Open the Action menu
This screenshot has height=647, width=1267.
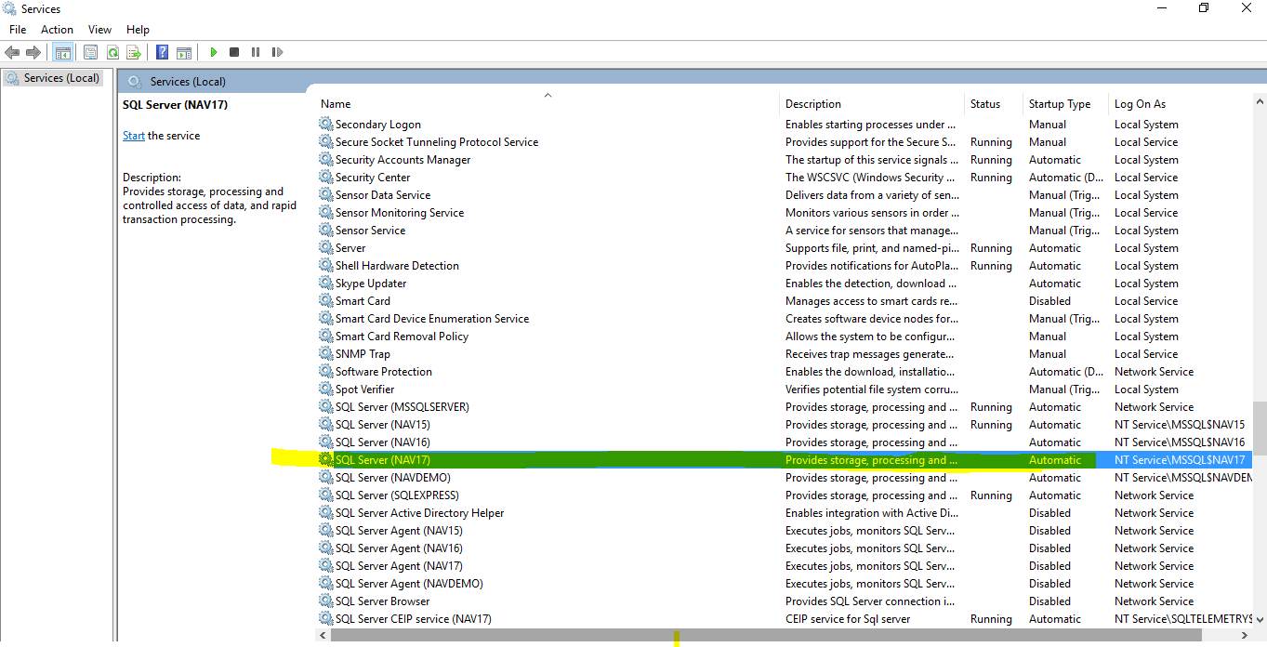point(57,30)
